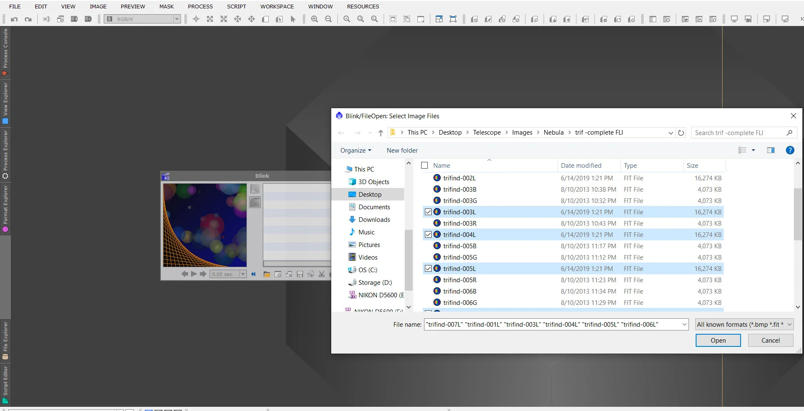Open the Format Explorer side tab

point(5,208)
